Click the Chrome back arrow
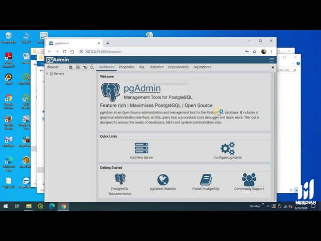The height and width of the screenshot is (241, 321). (50, 52)
